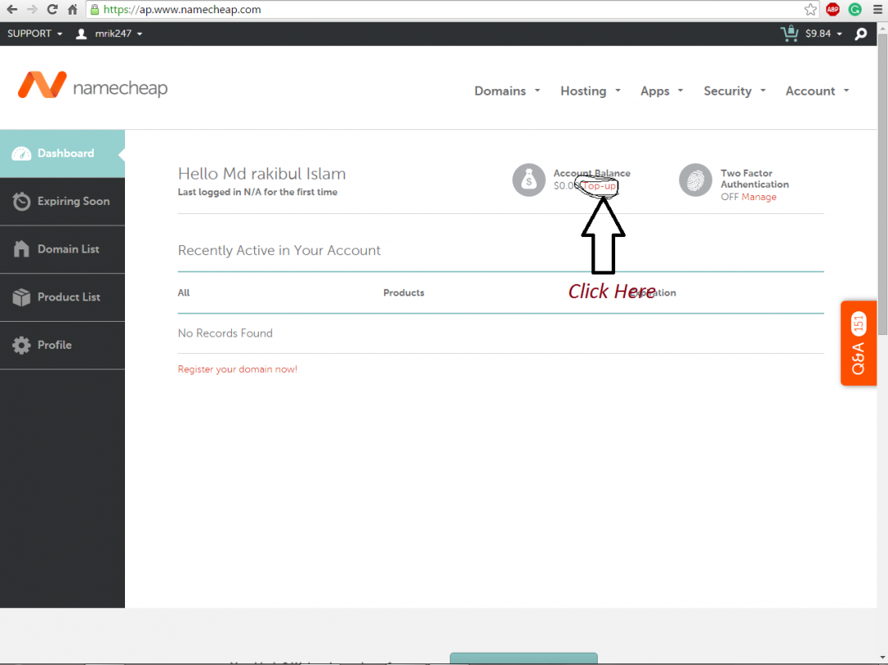Open the shopping cart icon
This screenshot has width=888, height=665.
pyautogui.click(x=789, y=34)
